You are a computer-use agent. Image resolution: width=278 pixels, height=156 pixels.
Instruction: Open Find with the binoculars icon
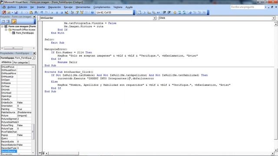coord(36,13)
